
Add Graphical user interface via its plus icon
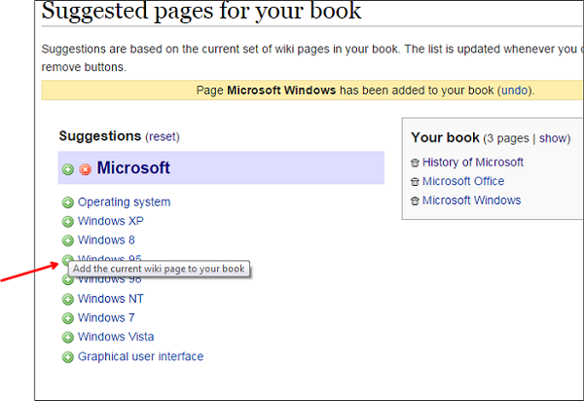coord(68,357)
